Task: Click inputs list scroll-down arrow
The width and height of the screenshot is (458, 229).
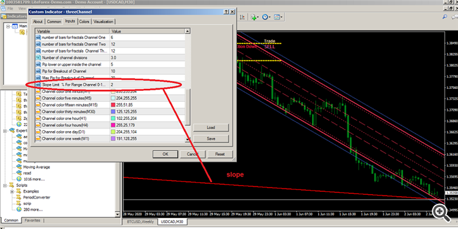Action: click(187, 139)
